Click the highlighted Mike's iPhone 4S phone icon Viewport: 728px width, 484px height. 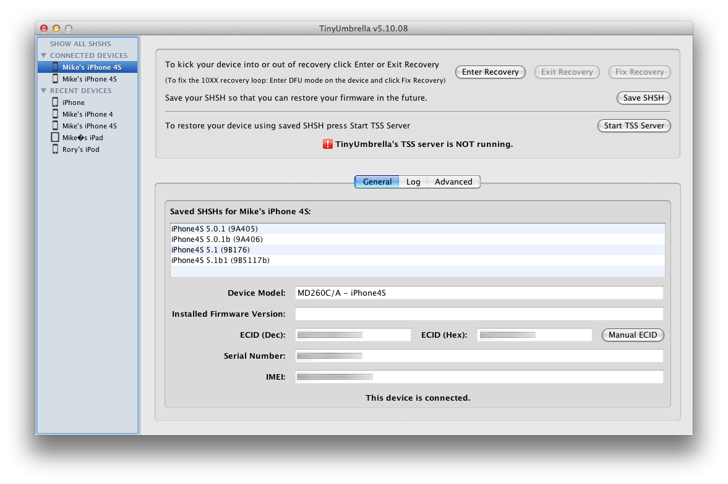pyautogui.click(x=55, y=67)
